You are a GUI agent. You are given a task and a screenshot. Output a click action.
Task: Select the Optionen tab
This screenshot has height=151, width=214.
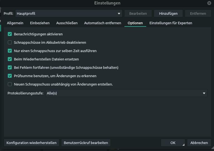pyautogui.click(x=135, y=23)
